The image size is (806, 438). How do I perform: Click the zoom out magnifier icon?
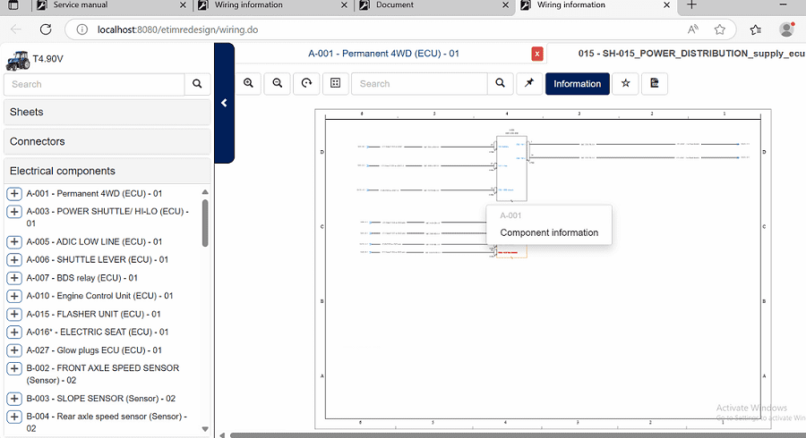click(x=278, y=83)
